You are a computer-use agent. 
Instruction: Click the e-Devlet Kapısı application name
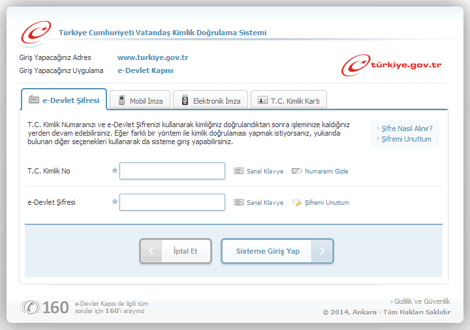pyautogui.click(x=146, y=70)
